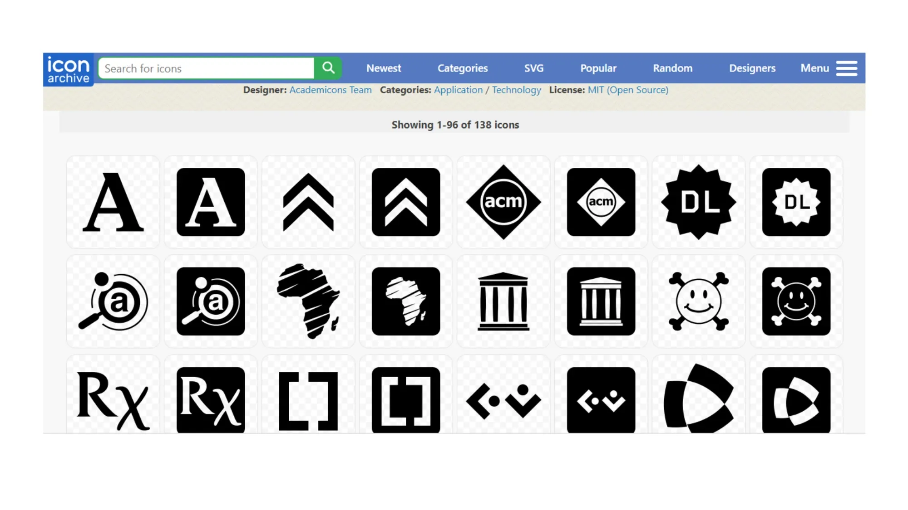Select the Africa map square icon
This screenshot has width=908, height=510.
click(x=406, y=301)
